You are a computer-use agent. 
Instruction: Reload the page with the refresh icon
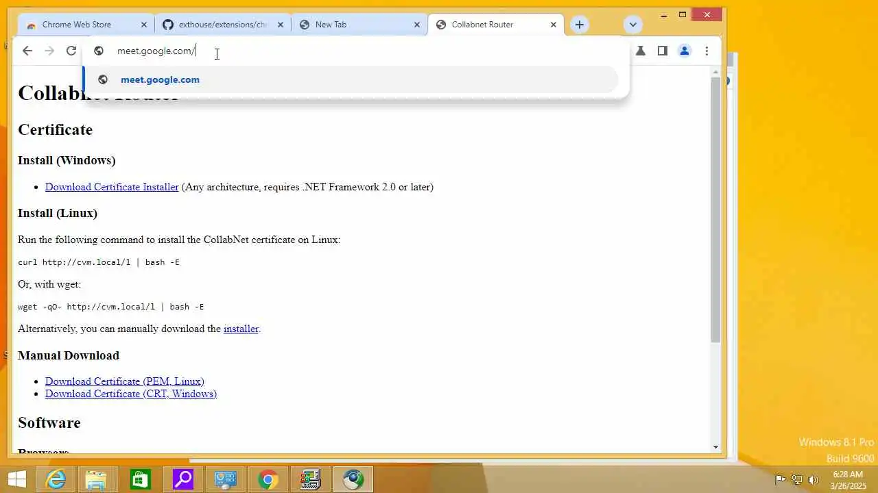71,51
